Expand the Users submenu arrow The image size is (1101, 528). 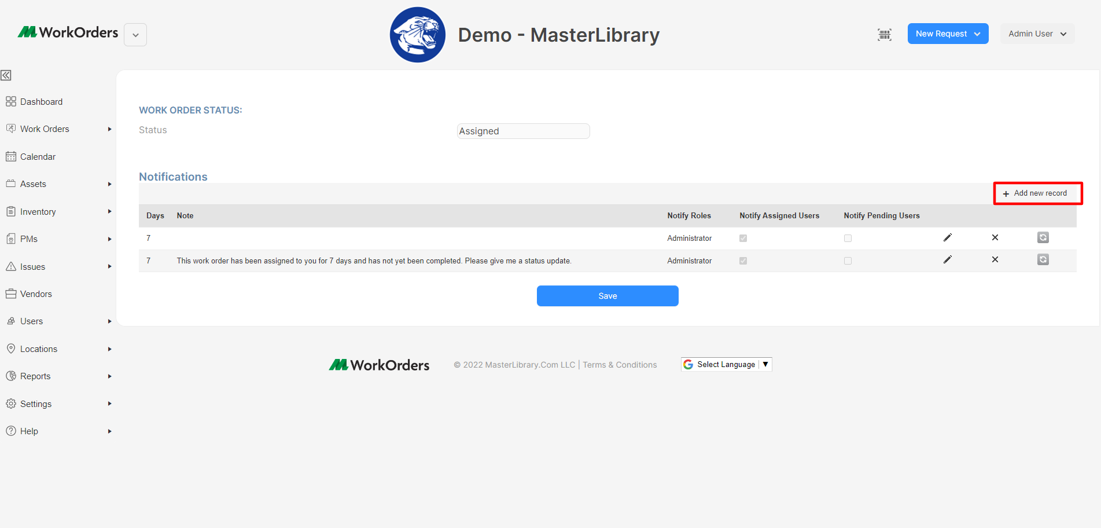[x=109, y=321]
